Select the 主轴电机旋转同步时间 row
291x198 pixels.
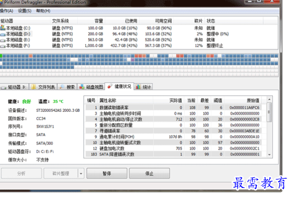point(173,114)
